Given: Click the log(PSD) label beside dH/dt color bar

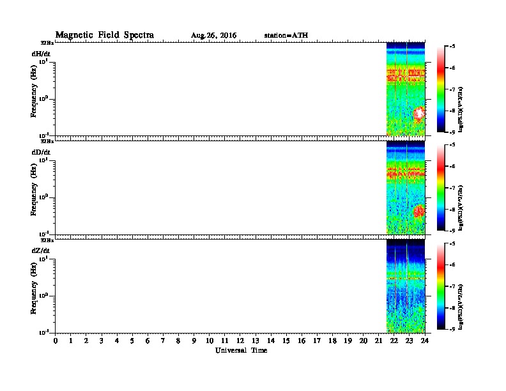Looking at the screenshot, I should point(461,109).
